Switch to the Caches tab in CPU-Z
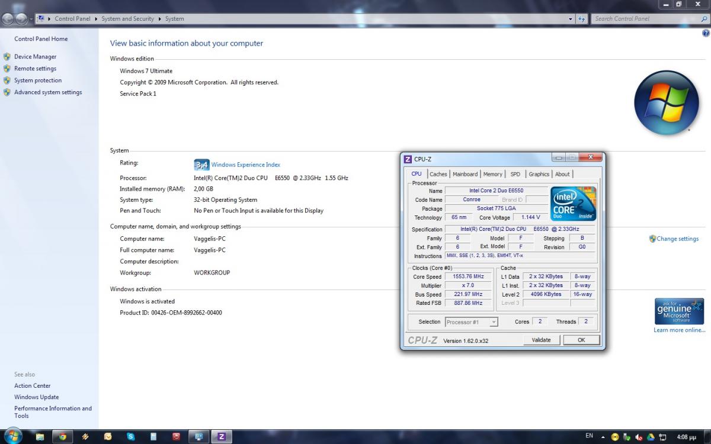The width and height of the screenshot is (711, 444). coord(438,174)
